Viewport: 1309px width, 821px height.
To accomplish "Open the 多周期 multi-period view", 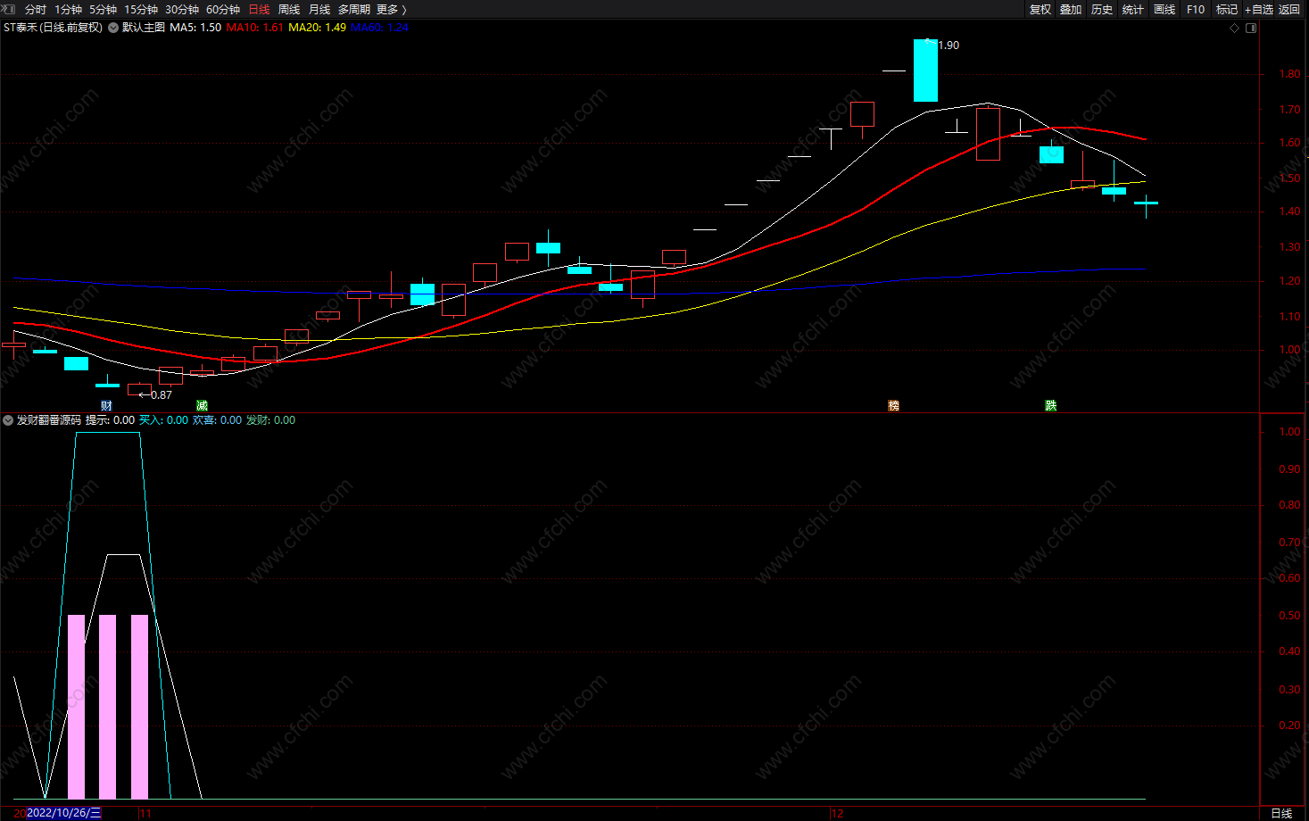I will 354,10.
